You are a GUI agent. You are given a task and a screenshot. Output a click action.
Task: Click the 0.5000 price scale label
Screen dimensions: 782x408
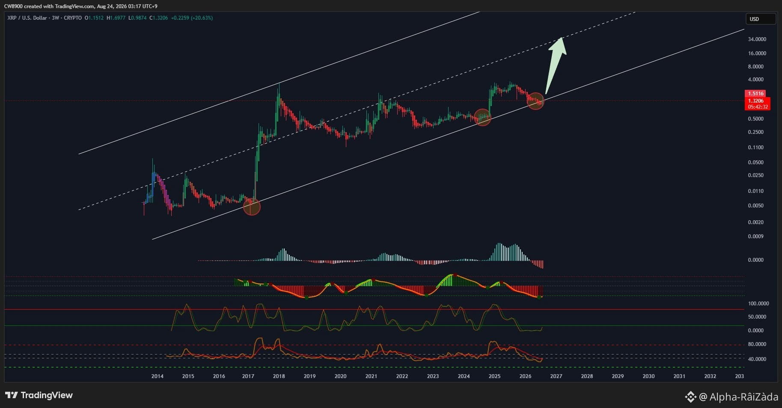click(755, 119)
